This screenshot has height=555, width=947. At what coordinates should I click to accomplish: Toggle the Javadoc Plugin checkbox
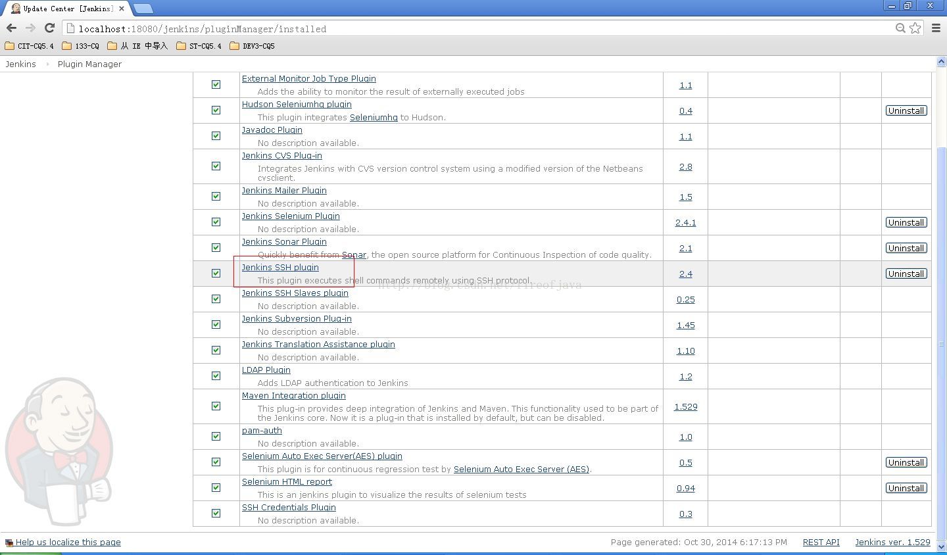click(216, 136)
